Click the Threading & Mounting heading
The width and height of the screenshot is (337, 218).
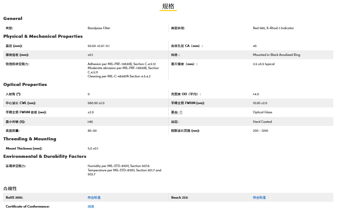30,139
